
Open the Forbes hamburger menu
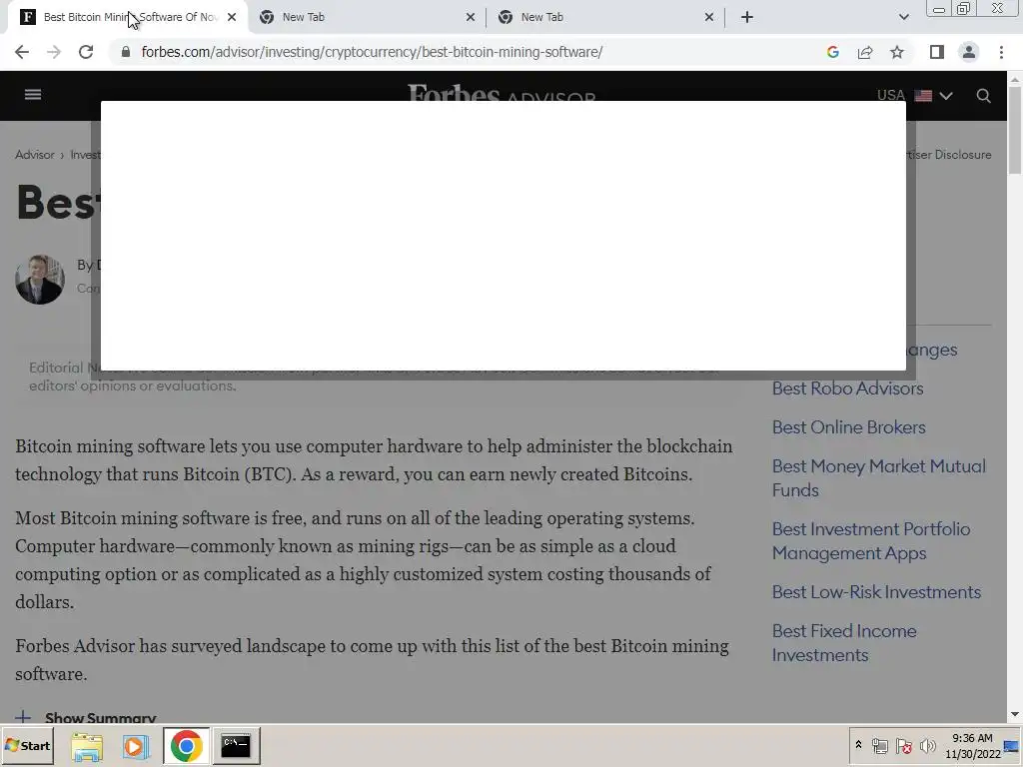click(x=33, y=95)
